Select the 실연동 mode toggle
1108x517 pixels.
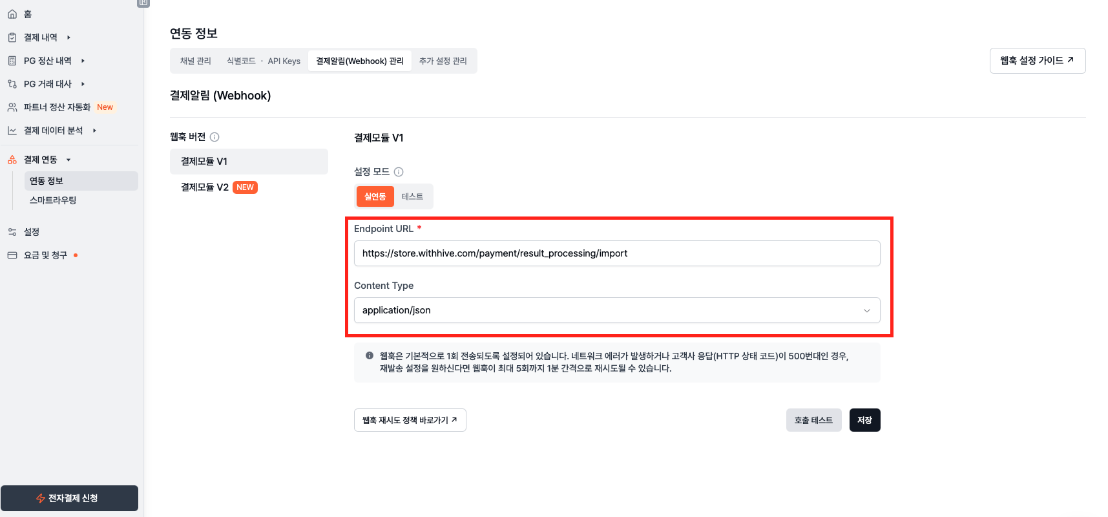(x=375, y=196)
